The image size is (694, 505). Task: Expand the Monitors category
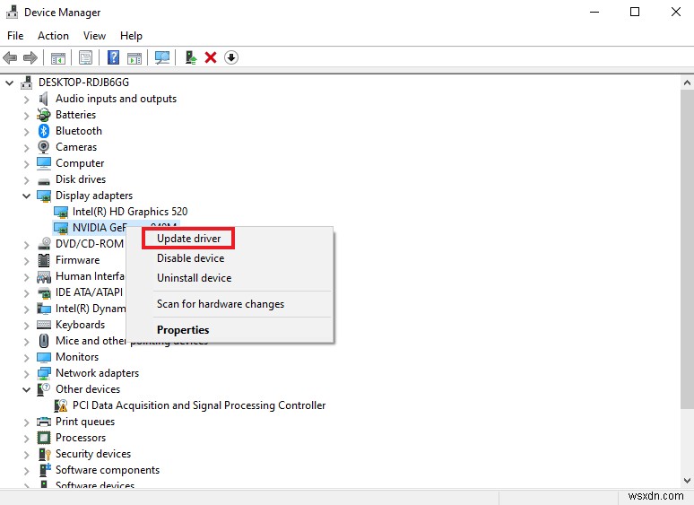(x=26, y=358)
